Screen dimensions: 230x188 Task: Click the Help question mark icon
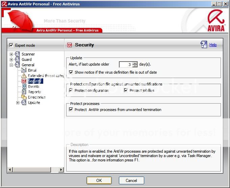tap(204, 44)
